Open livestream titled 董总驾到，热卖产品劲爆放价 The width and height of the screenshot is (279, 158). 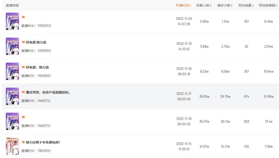coord(48,92)
